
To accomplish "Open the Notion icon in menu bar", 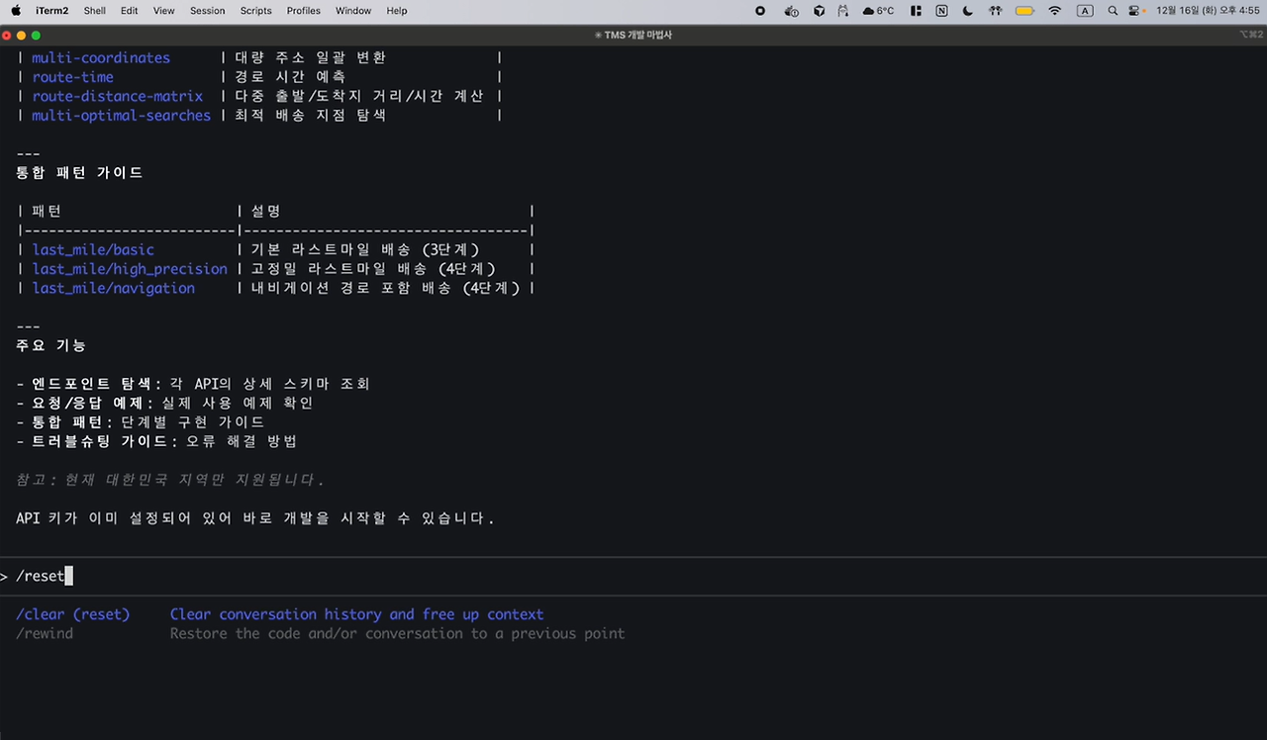I will [x=941, y=11].
